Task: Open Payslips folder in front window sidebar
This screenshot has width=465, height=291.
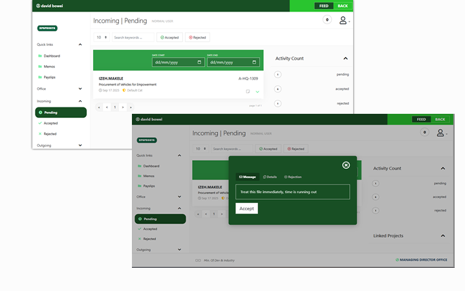Action: pos(147,186)
